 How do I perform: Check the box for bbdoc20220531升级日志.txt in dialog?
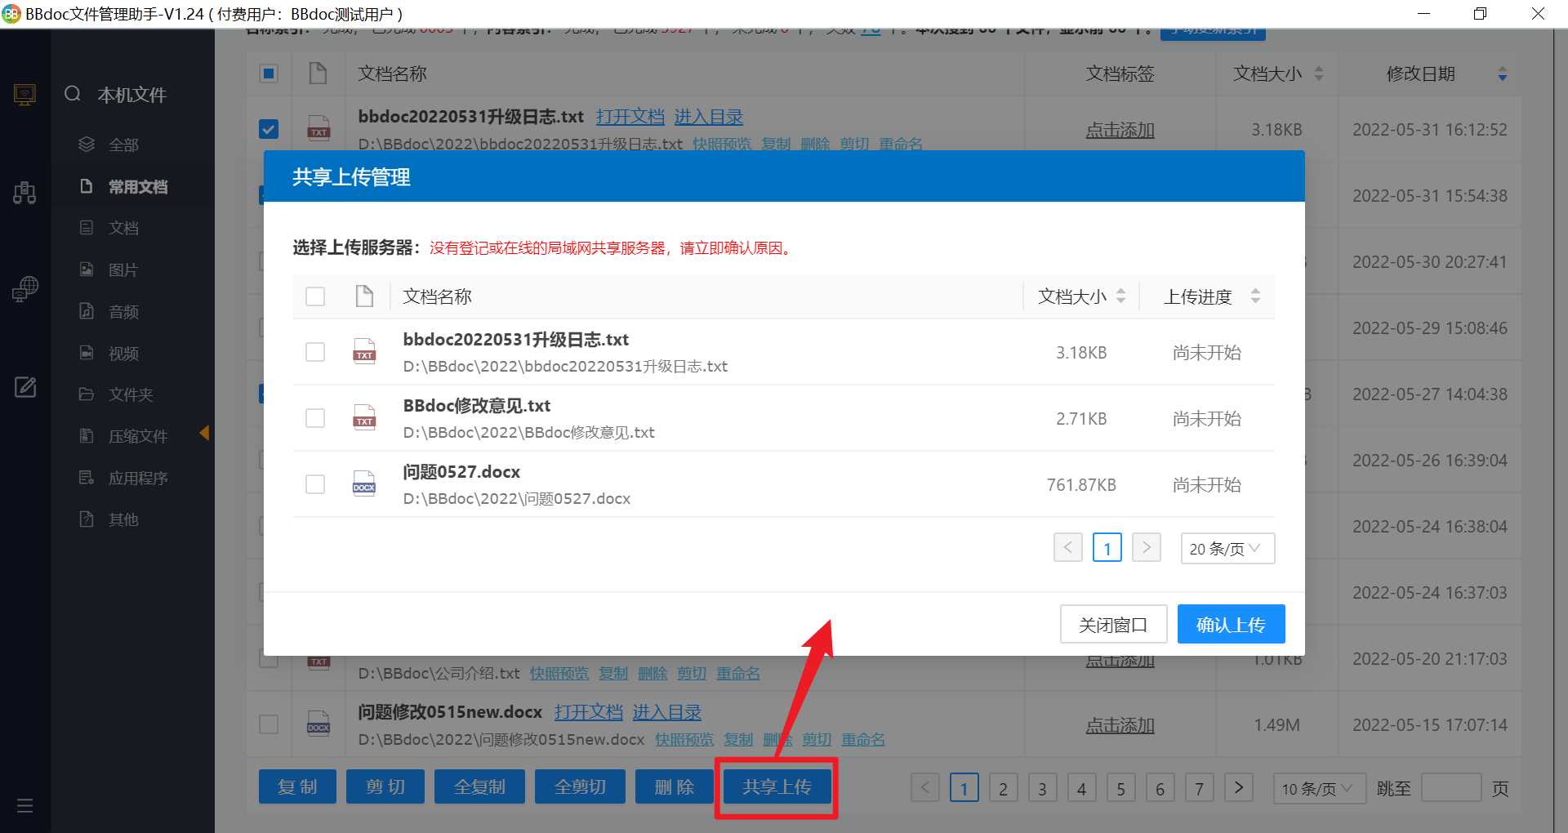click(x=315, y=352)
